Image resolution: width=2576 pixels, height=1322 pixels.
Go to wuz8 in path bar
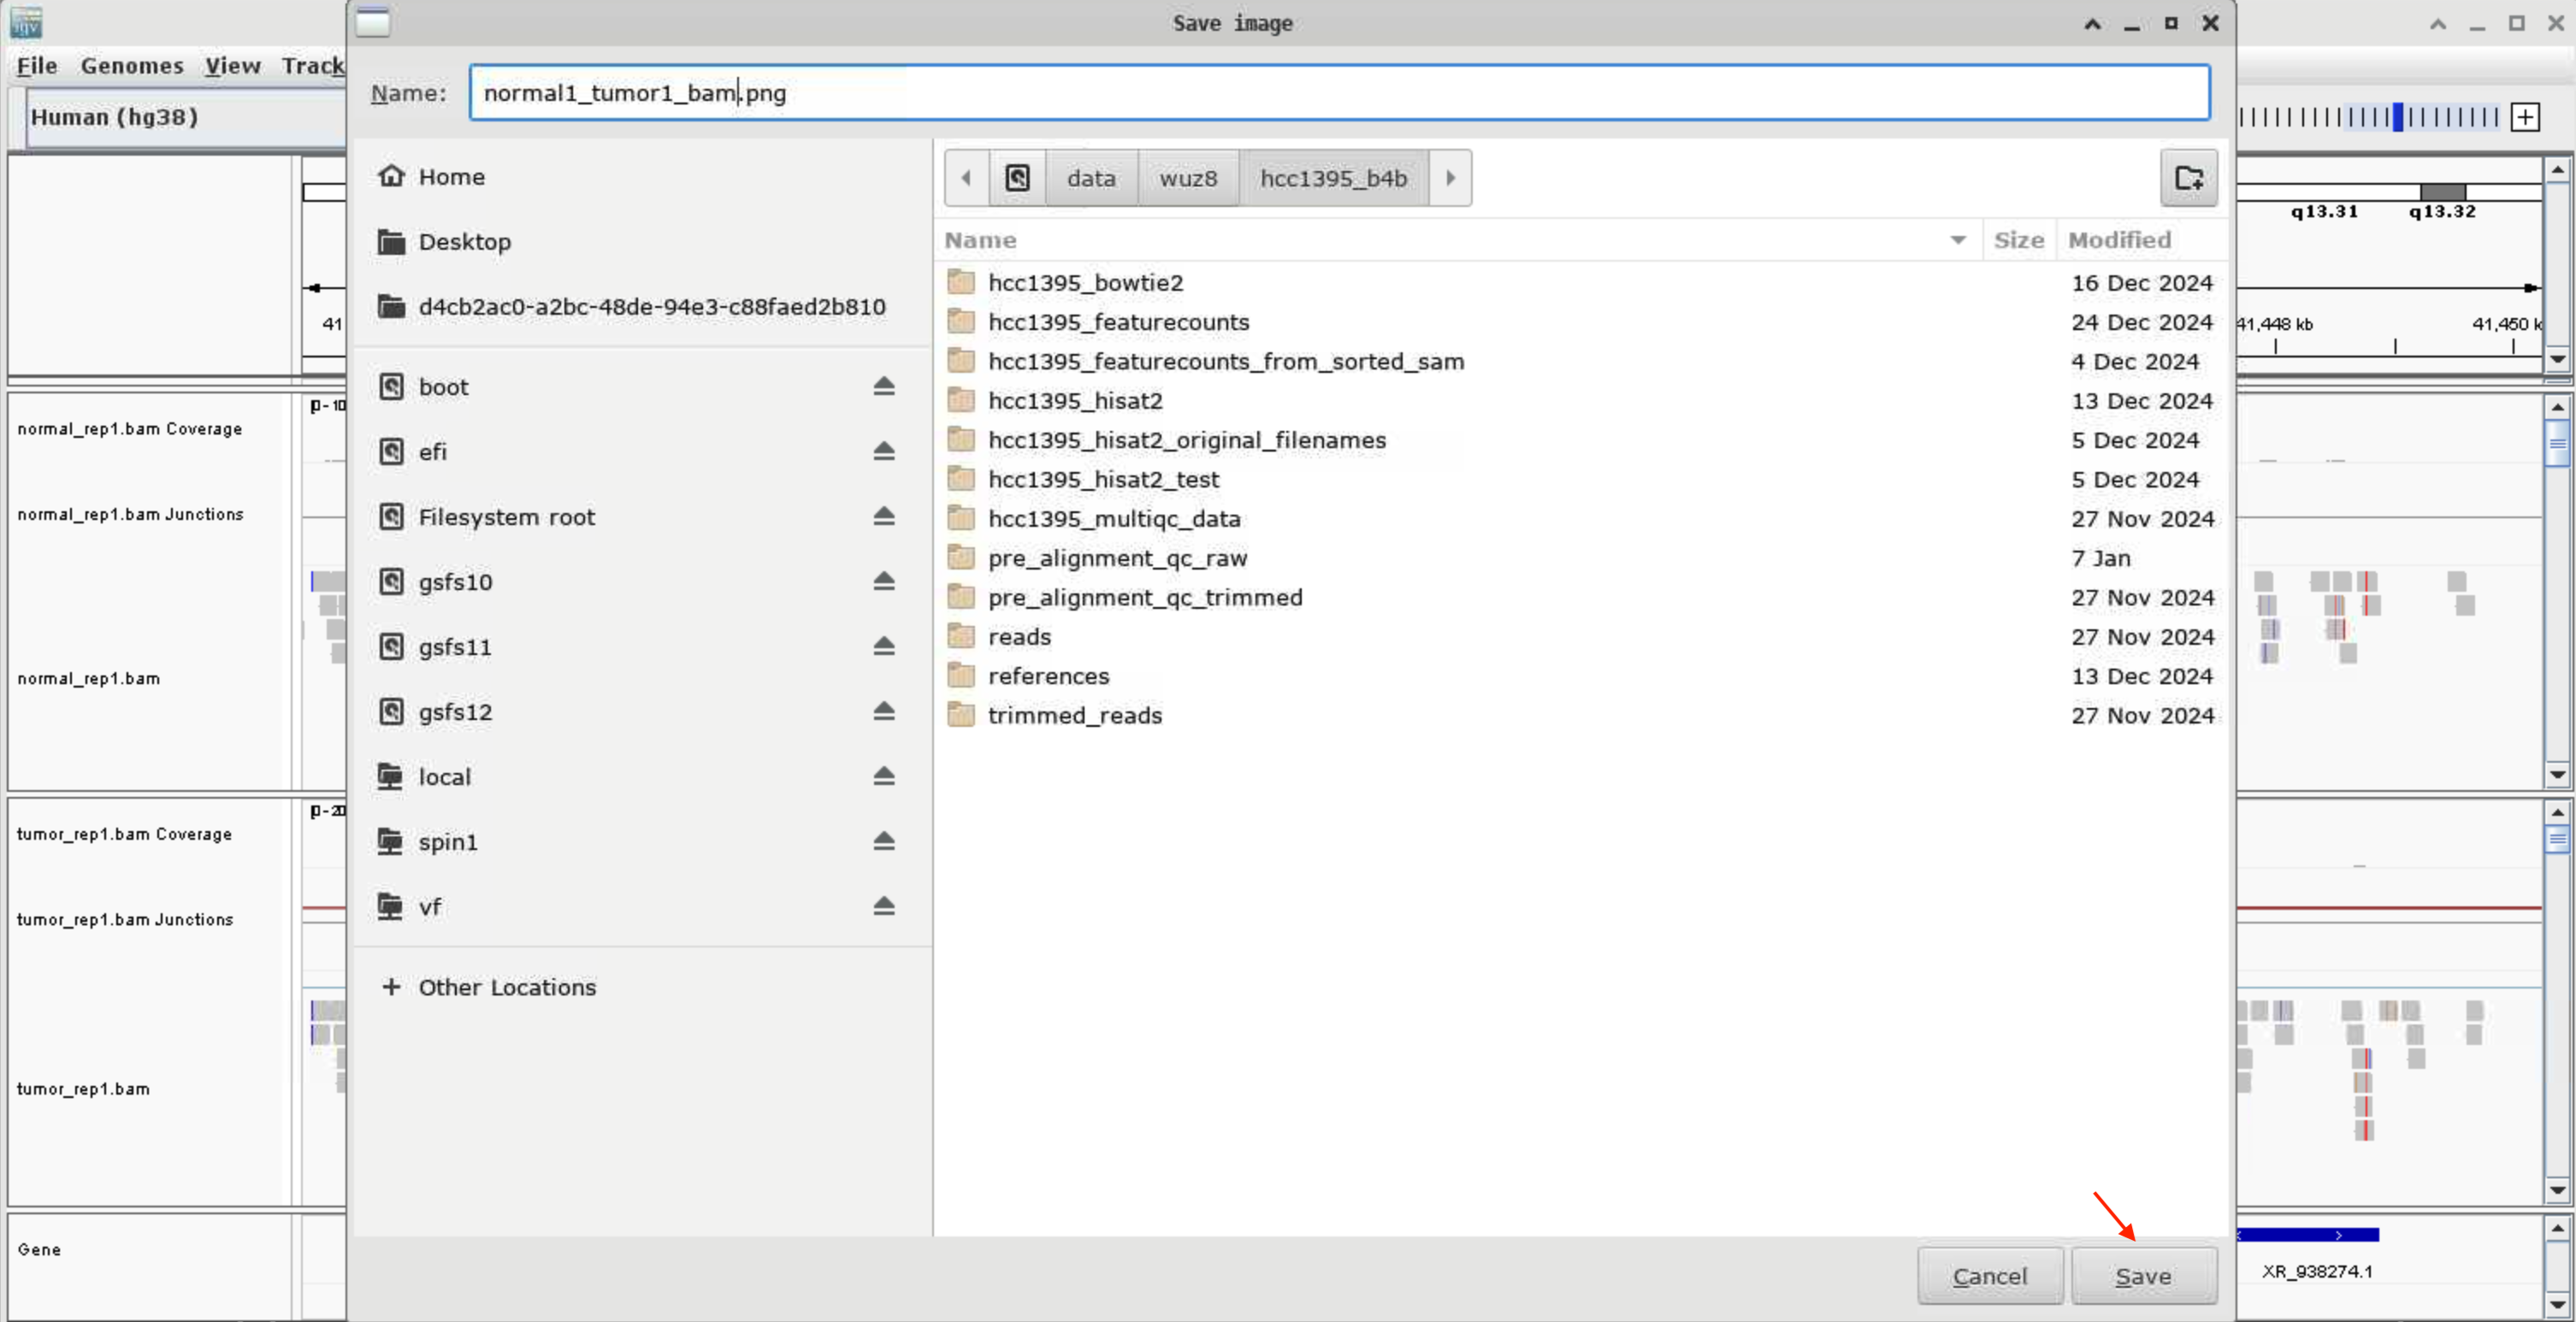1188,178
